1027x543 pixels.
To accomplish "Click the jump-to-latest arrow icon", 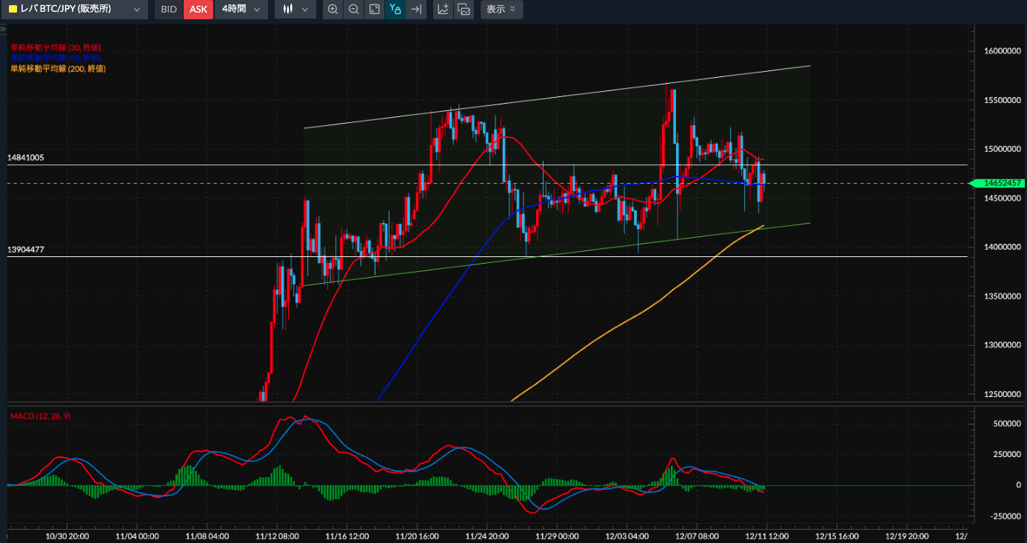I will point(416,10).
